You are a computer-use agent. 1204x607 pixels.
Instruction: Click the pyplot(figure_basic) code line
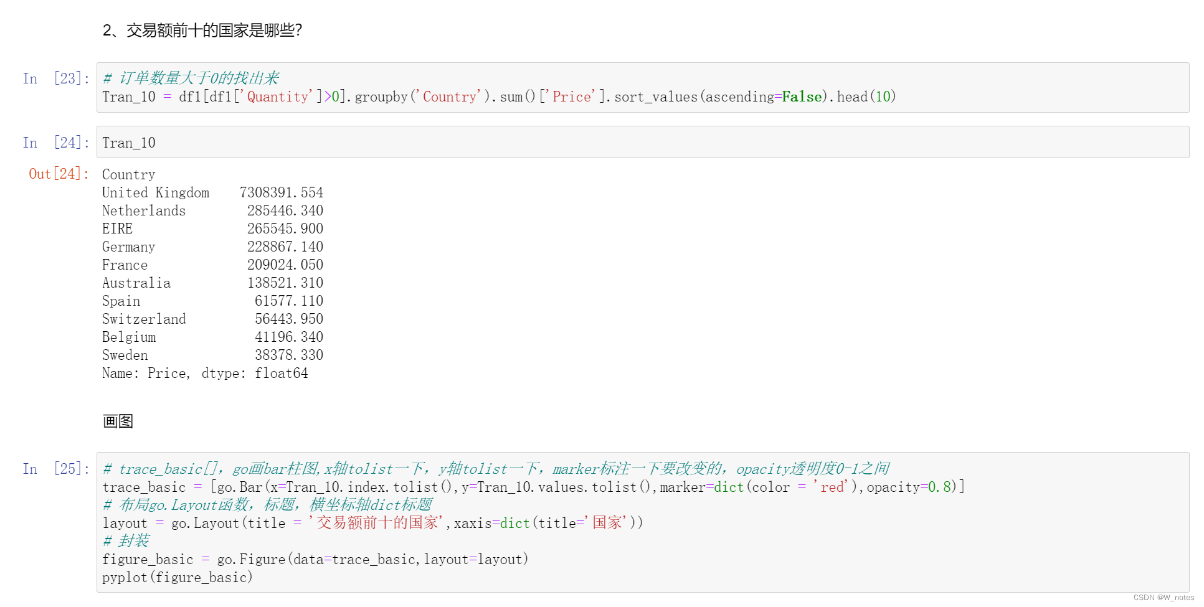pos(178,577)
